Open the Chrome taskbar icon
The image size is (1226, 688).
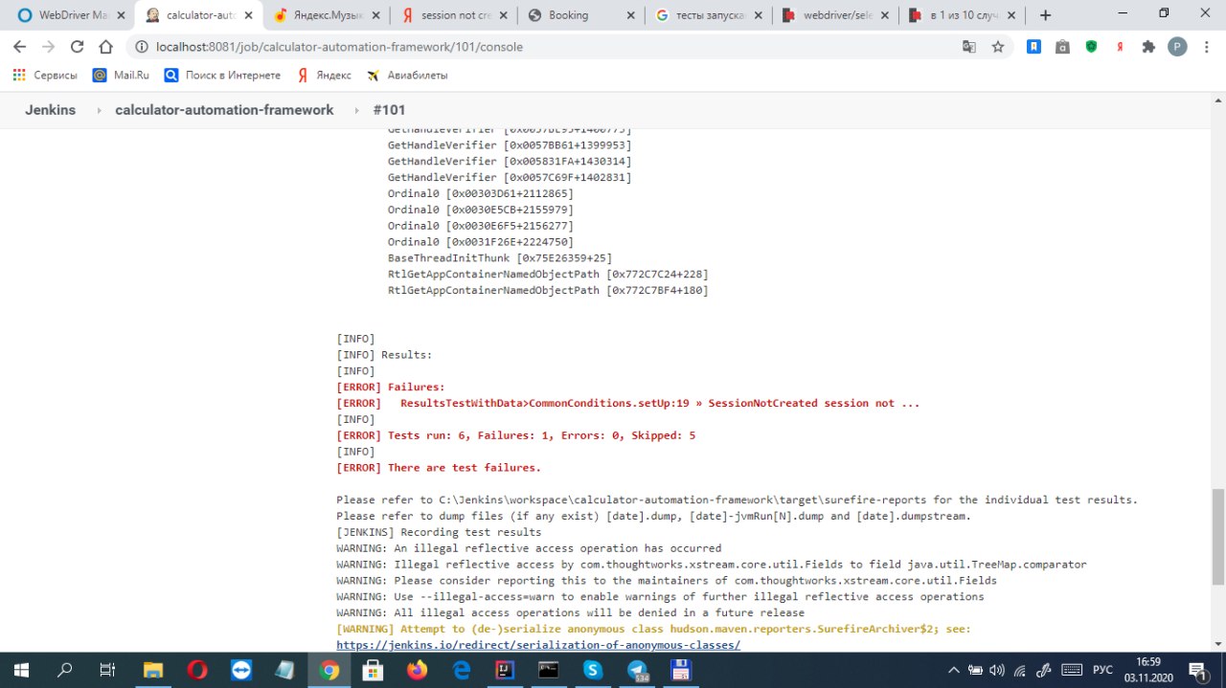pyautogui.click(x=329, y=671)
